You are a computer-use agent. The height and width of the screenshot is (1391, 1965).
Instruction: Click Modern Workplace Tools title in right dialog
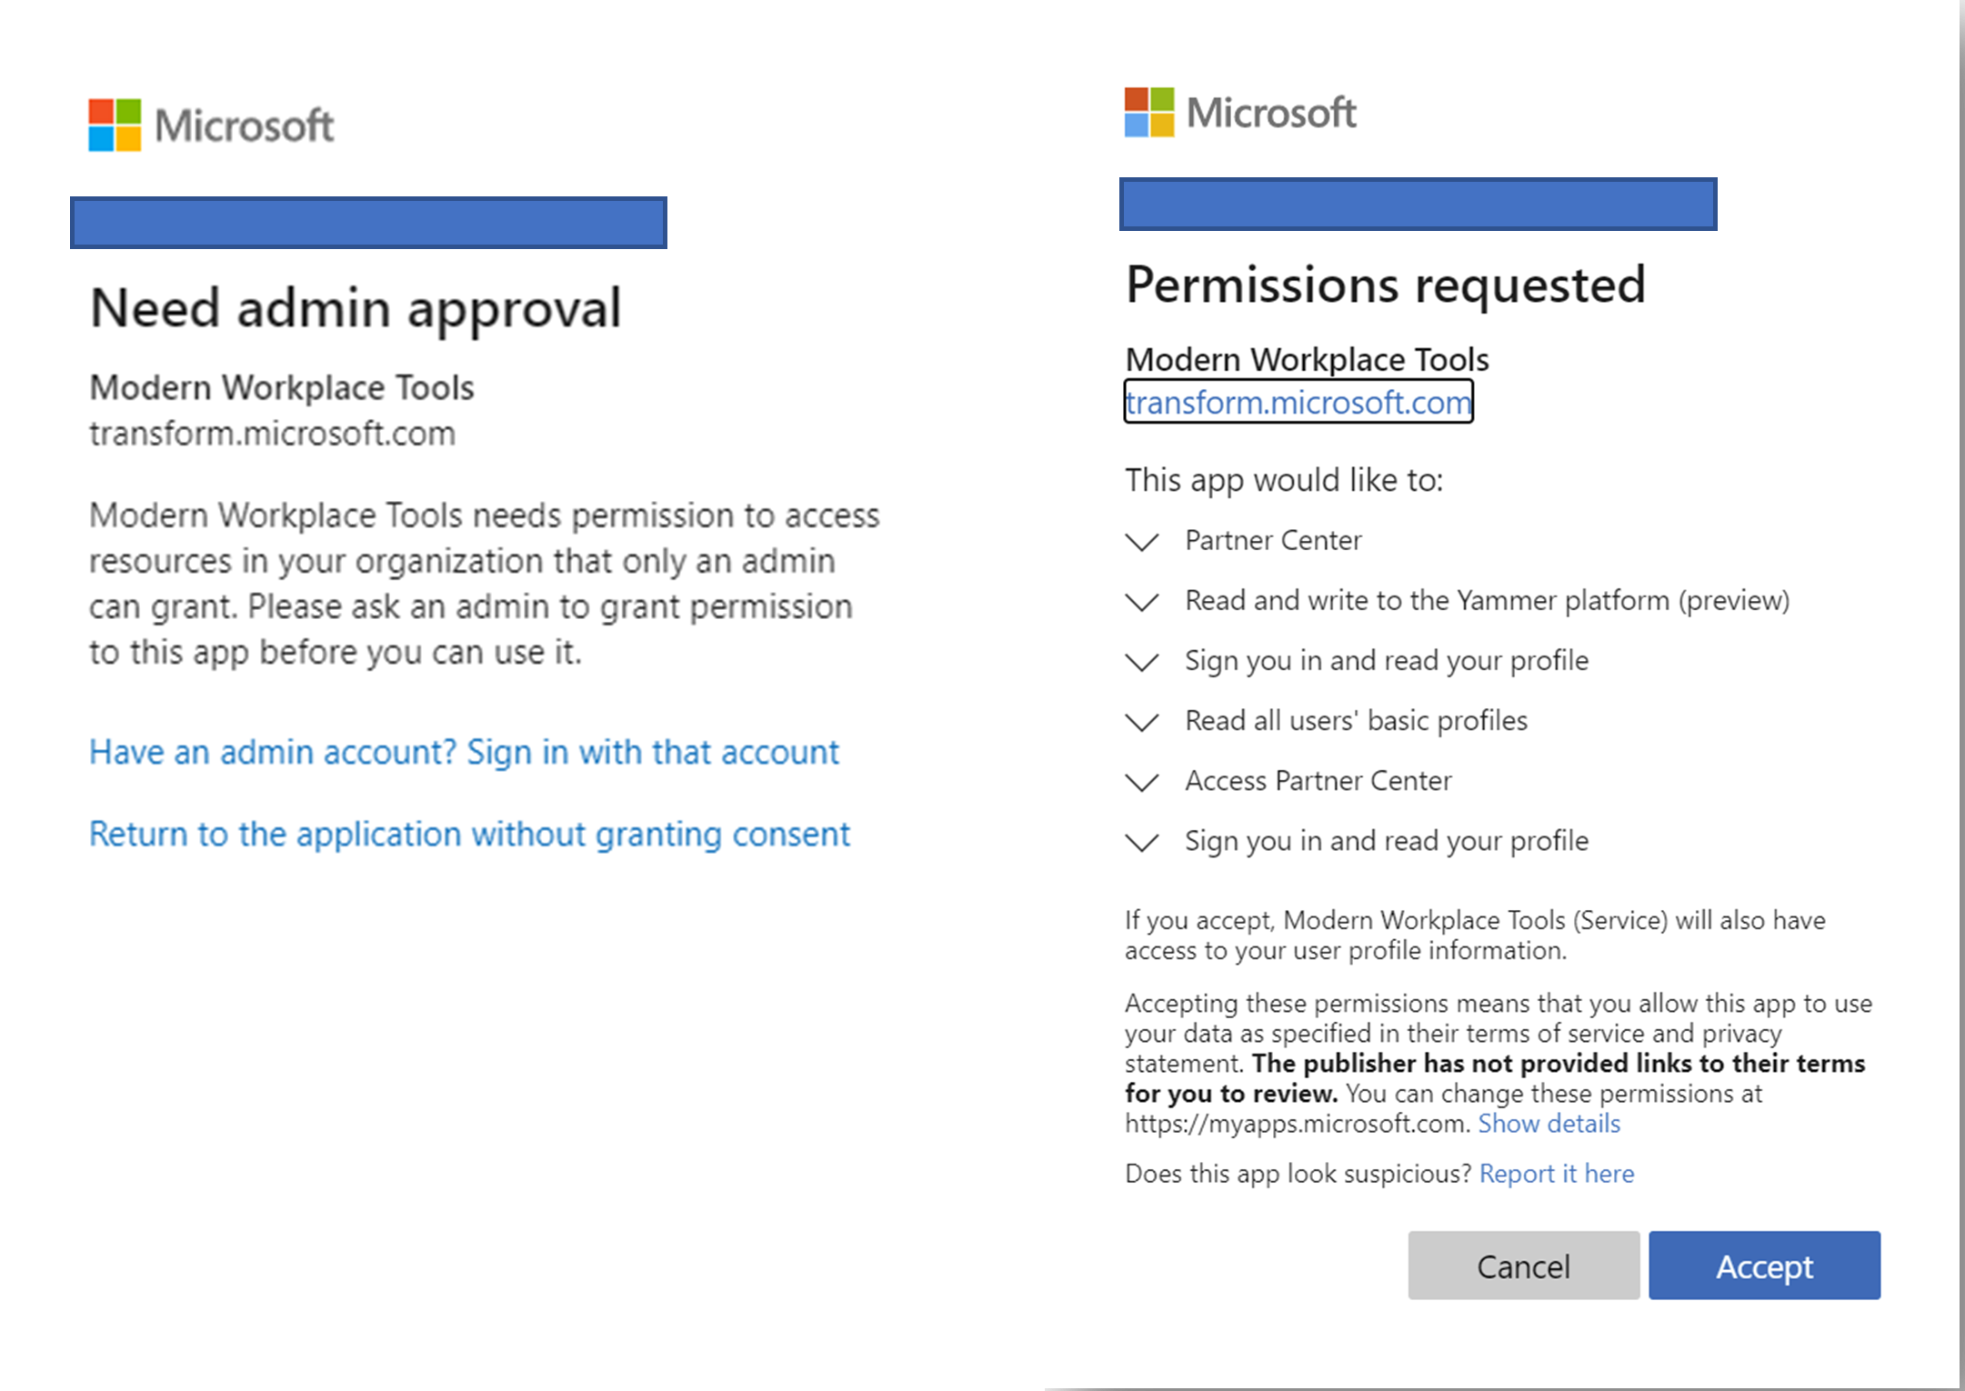pyautogui.click(x=1307, y=360)
